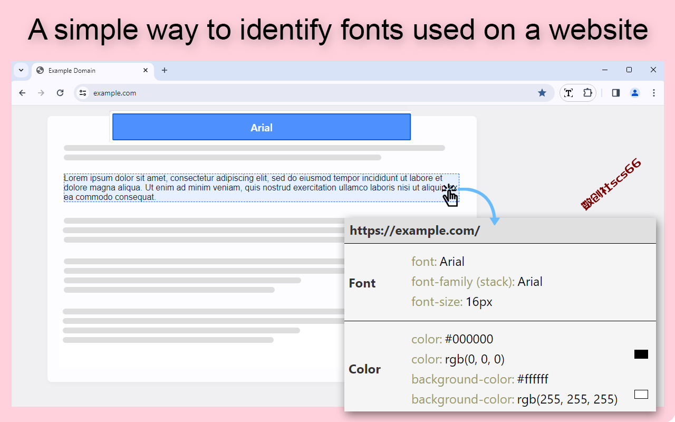Go back using the back arrow
675x422 pixels.
pyautogui.click(x=22, y=93)
